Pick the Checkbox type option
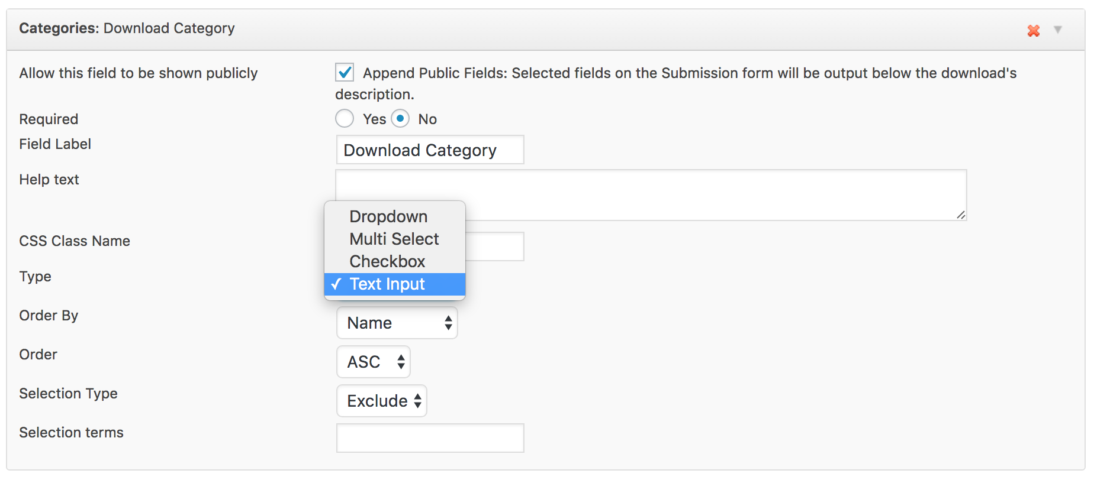The height and width of the screenshot is (480, 1094). tap(387, 261)
